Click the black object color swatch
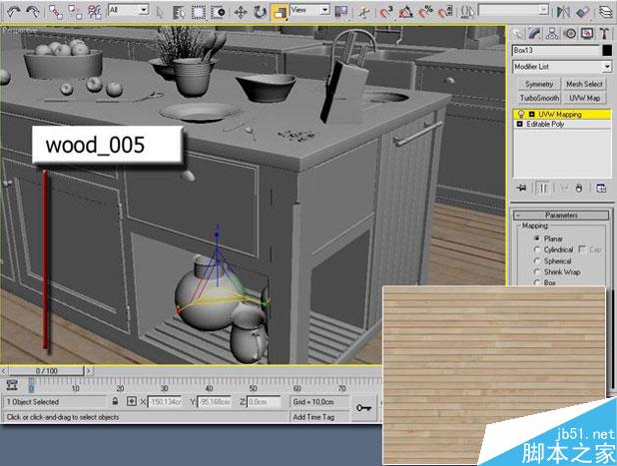The width and height of the screenshot is (617, 466). click(606, 50)
